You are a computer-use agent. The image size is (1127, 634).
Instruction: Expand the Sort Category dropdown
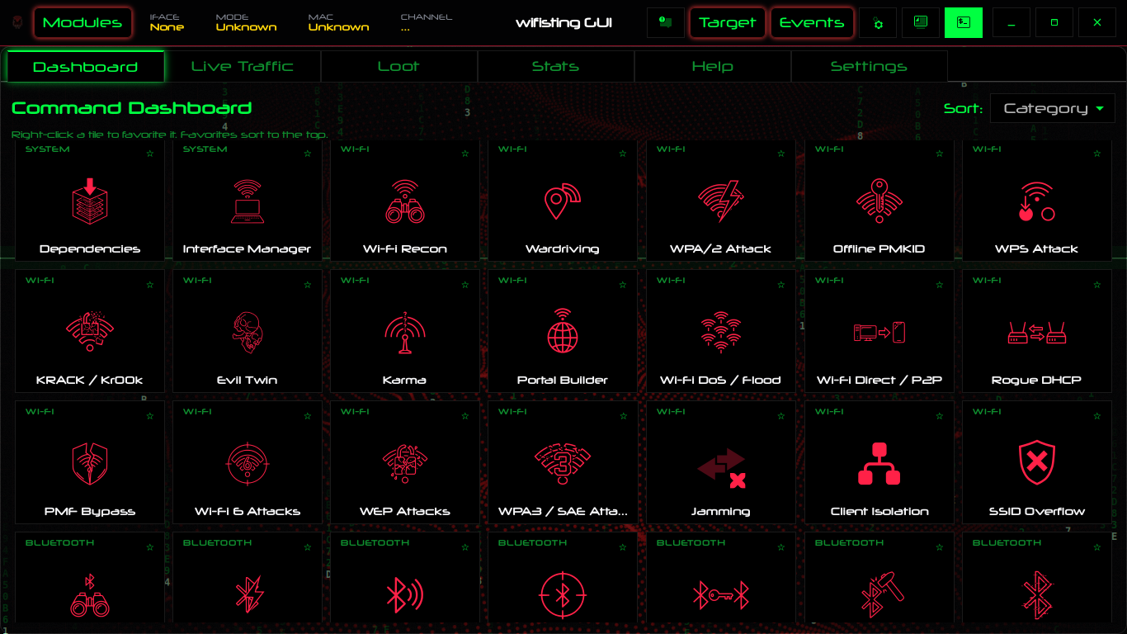[x=1053, y=108]
